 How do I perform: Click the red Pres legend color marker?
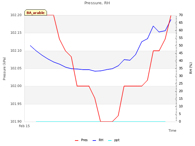coord(76,141)
